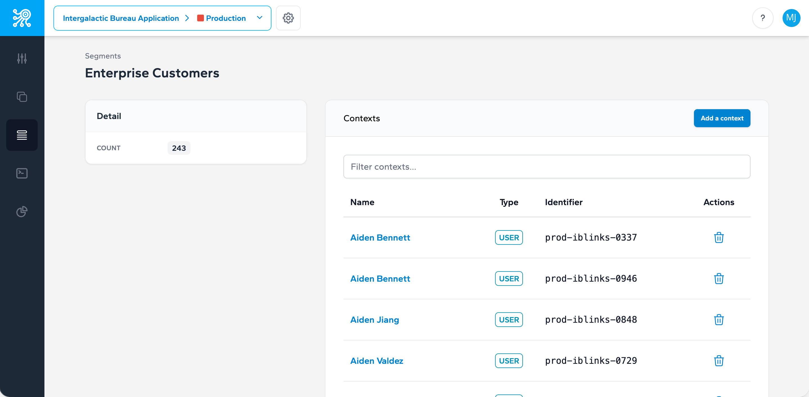
Task: Click the Add a context button
Action: [722, 118]
